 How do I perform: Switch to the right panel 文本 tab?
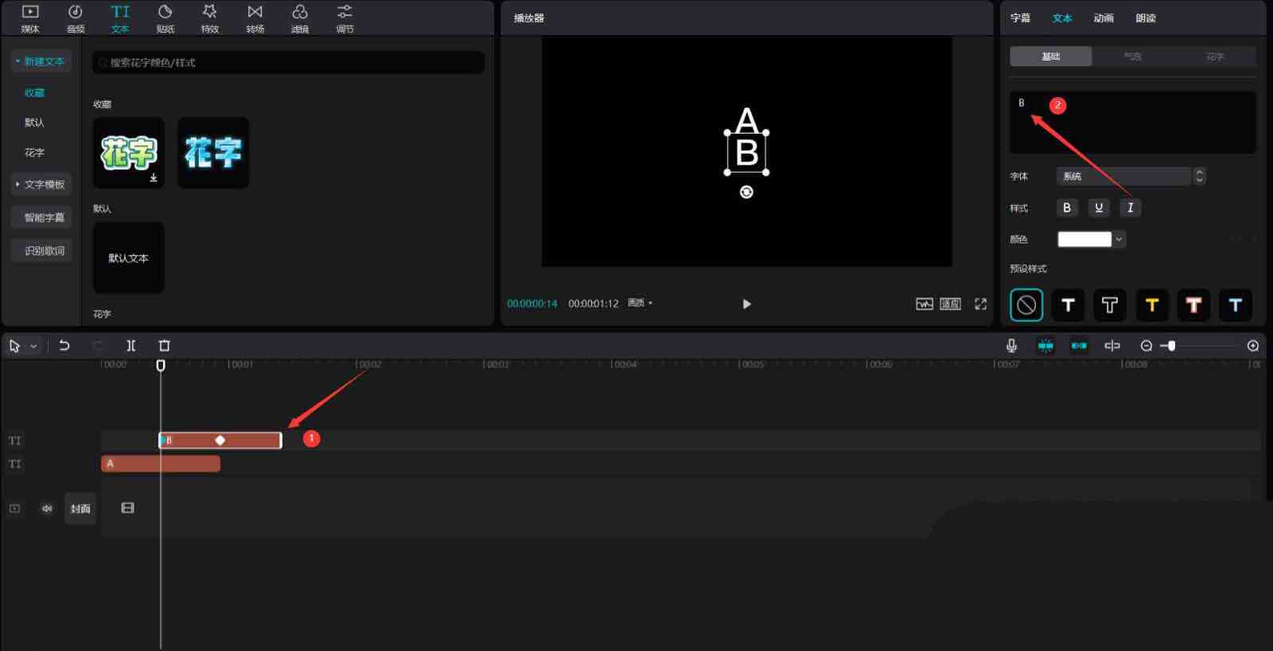[1062, 18]
